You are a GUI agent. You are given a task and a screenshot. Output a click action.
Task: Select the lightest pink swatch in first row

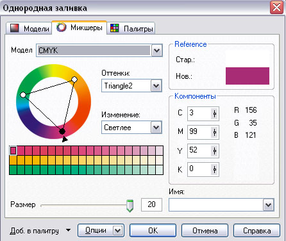[x=159, y=151]
